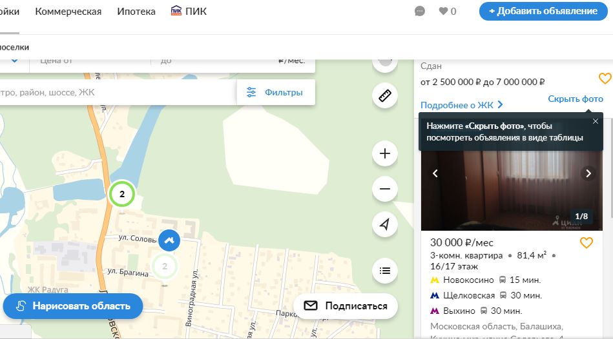Image resolution: width=613 pixels, height=339 pixels.
Task: Show next photo in listing gallery
Action: point(588,173)
